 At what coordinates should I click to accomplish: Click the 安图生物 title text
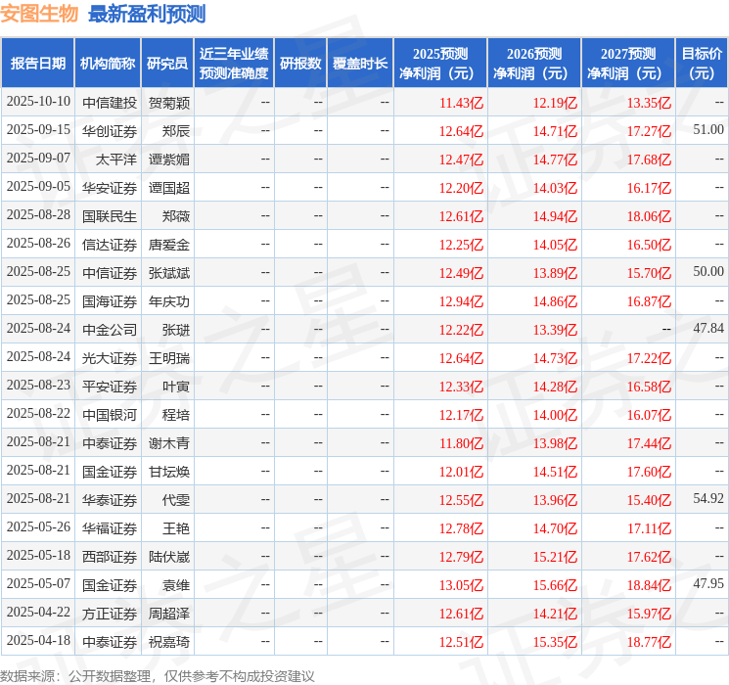click(39, 14)
